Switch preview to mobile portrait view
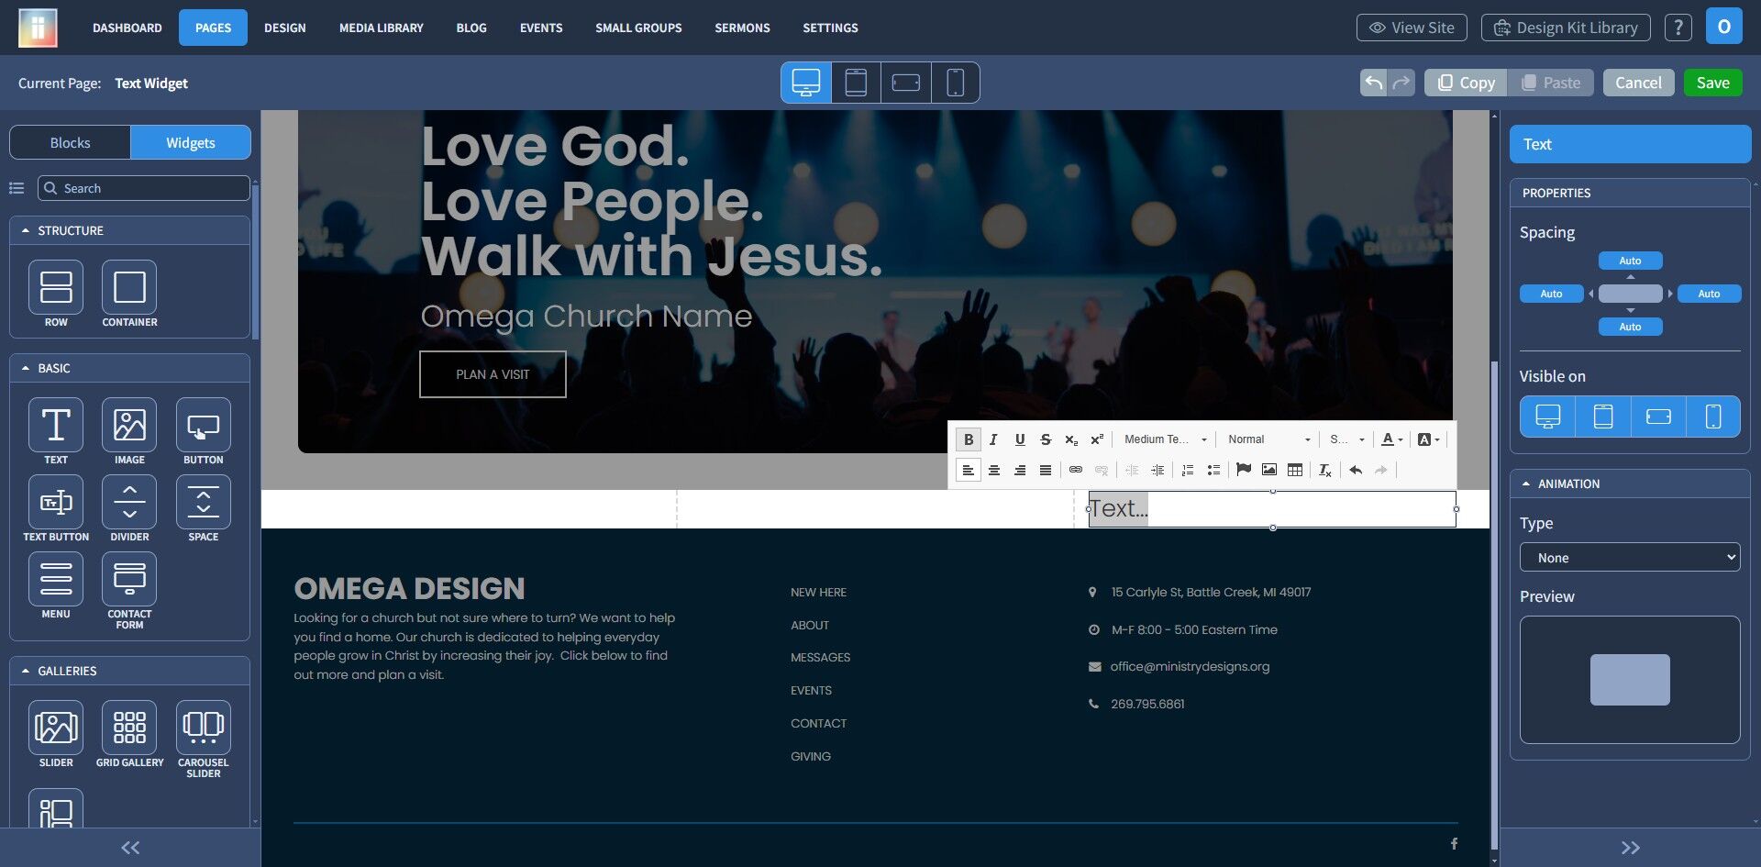This screenshot has height=867, width=1761. tap(955, 83)
